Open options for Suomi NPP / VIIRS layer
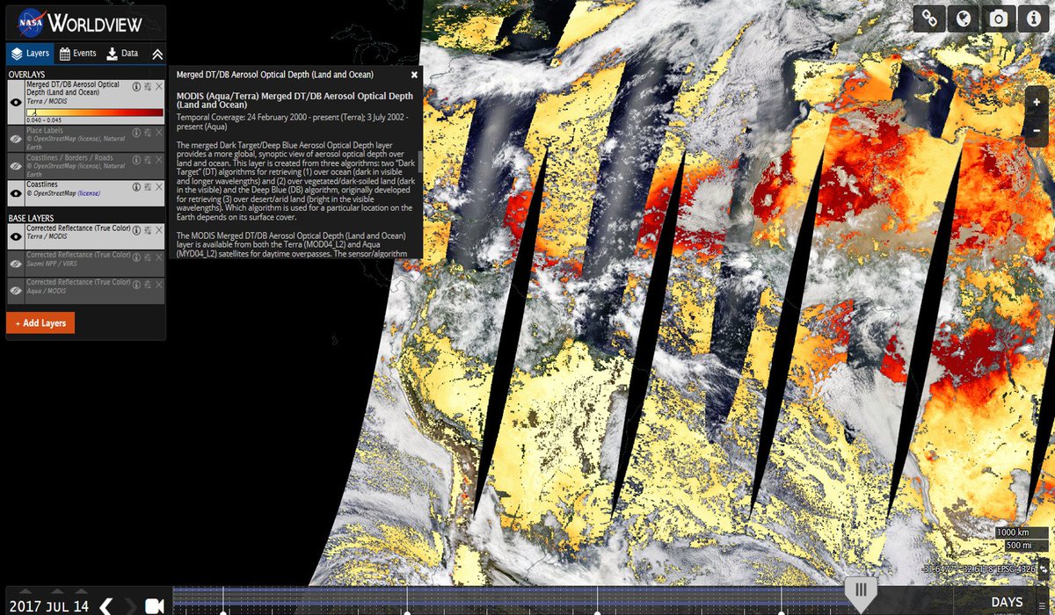The image size is (1055, 615). (x=148, y=257)
